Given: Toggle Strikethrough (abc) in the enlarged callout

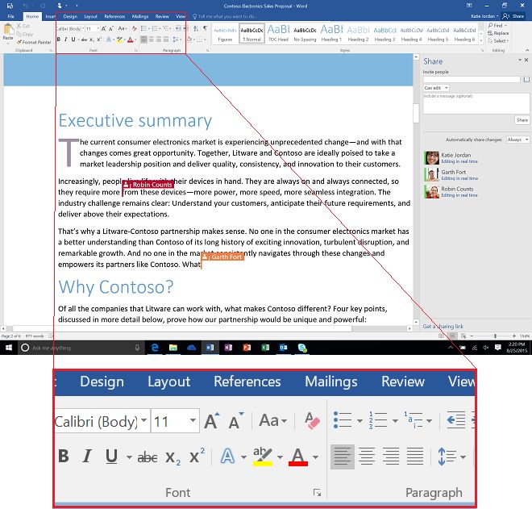Looking at the screenshot, I should pos(148,457).
